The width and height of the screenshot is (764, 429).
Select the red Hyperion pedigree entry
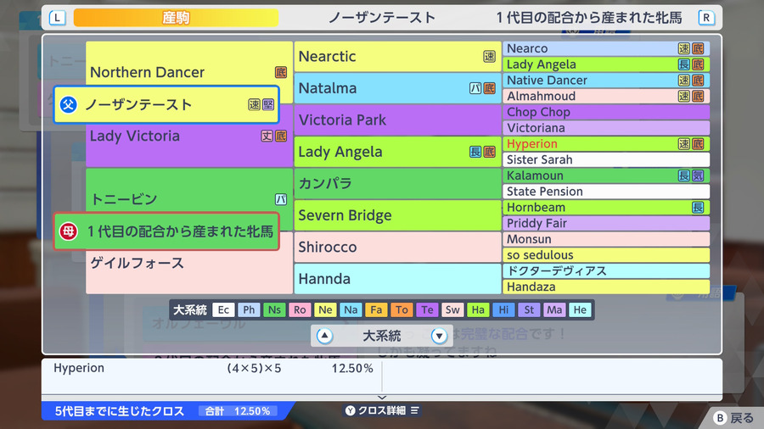click(606, 144)
